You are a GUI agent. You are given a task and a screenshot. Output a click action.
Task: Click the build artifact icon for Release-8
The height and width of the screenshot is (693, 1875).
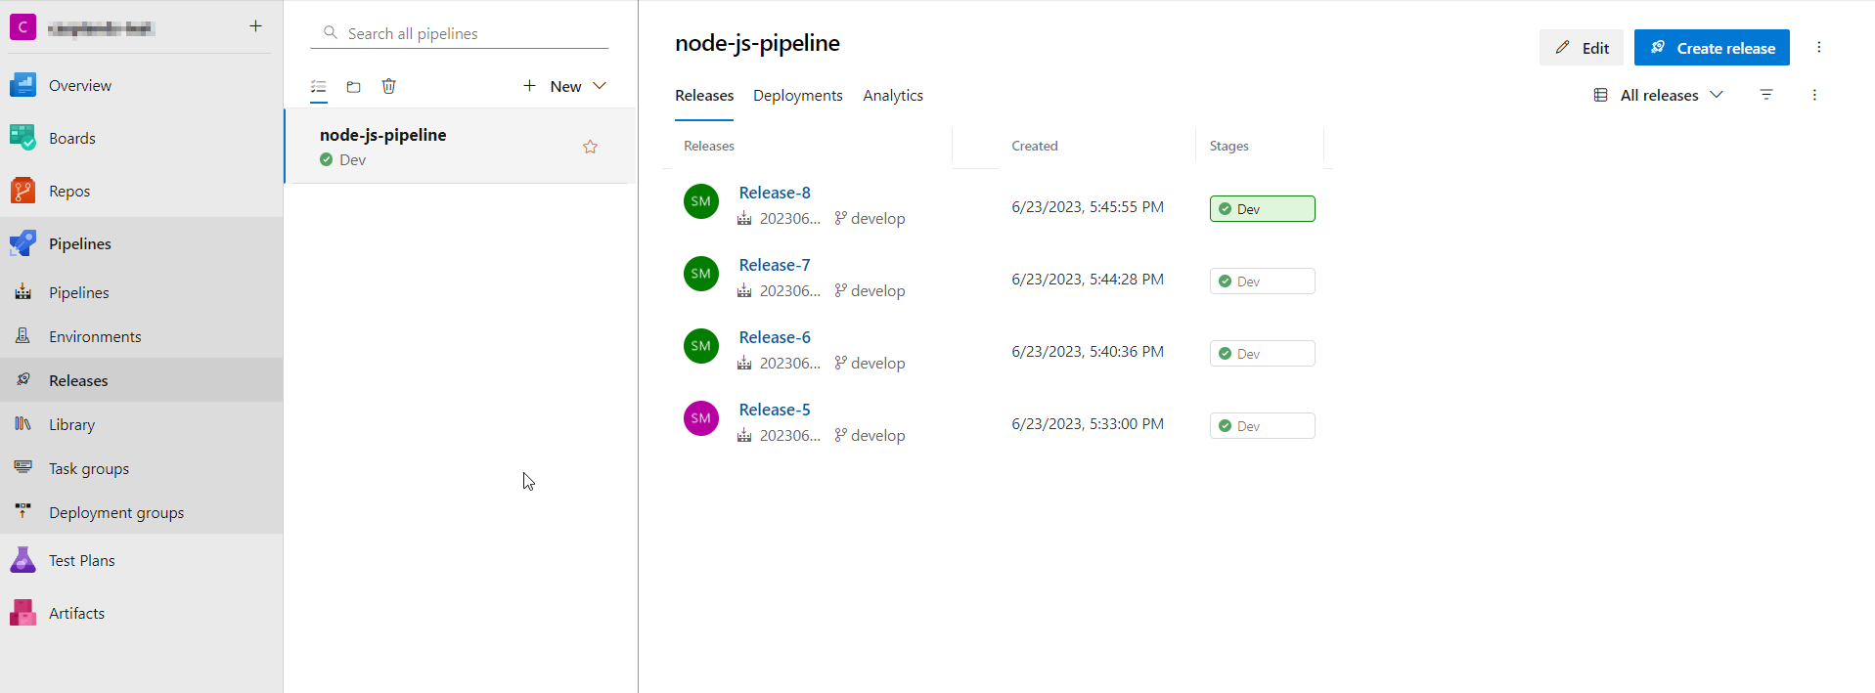pyautogui.click(x=744, y=219)
